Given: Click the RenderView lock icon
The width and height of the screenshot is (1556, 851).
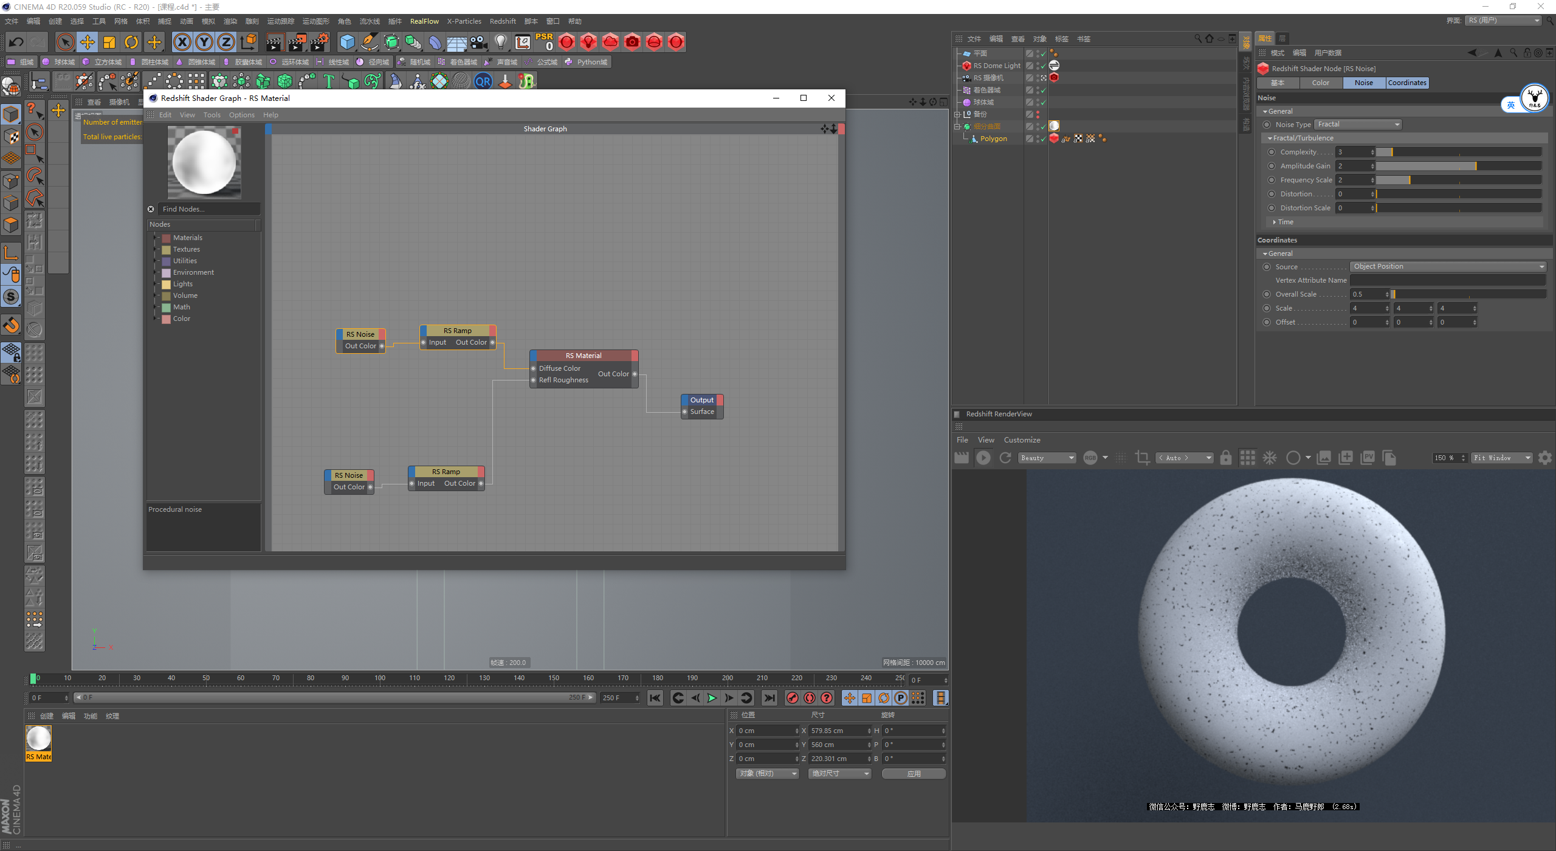Looking at the screenshot, I should [x=1226, y=458].
